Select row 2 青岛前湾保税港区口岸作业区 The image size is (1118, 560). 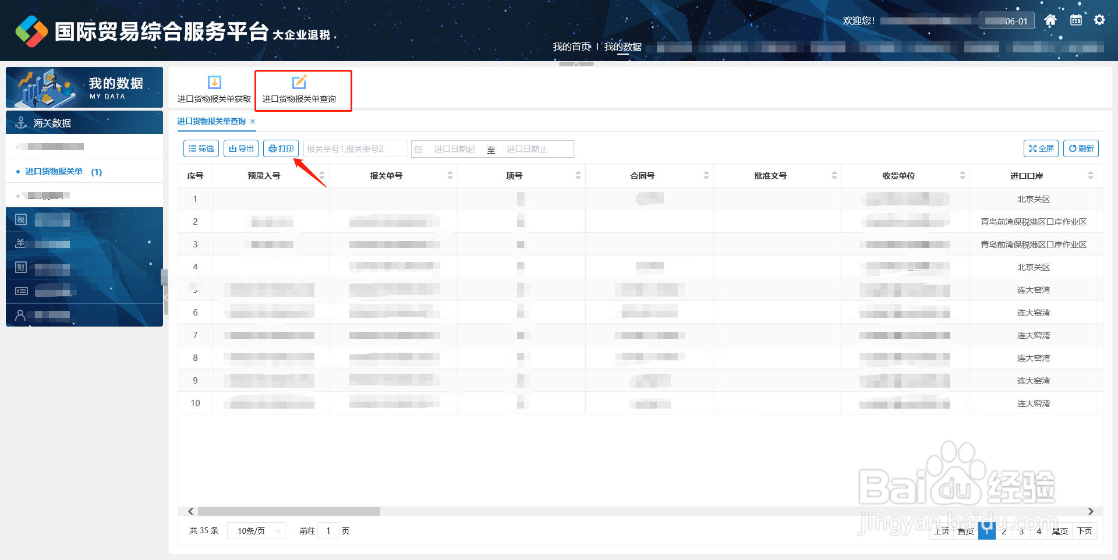[x=640, y=221]
